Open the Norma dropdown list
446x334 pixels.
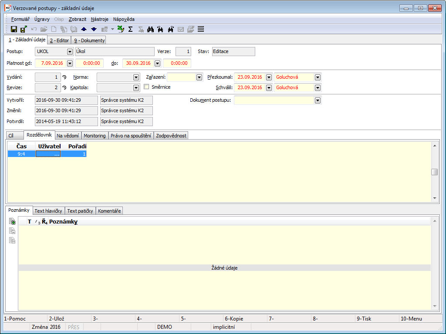click(135, 77)
